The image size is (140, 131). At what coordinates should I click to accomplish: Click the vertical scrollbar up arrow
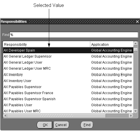pyautogui.click(x=135, y=44)
